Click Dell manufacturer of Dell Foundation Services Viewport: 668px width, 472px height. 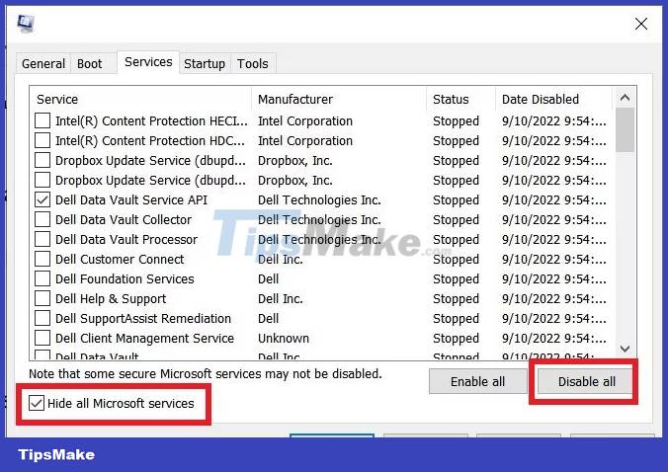click(x=269, y=278)
